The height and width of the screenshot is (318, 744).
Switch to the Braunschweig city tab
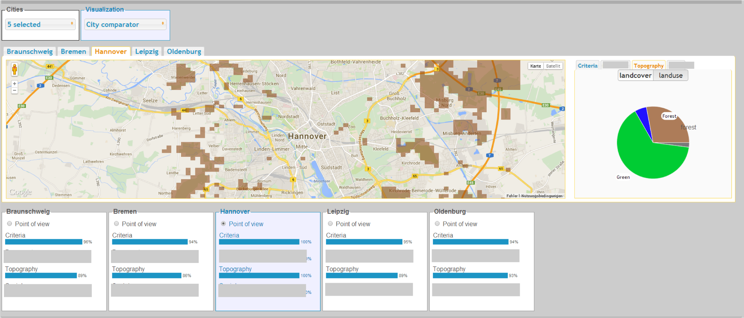30,52
